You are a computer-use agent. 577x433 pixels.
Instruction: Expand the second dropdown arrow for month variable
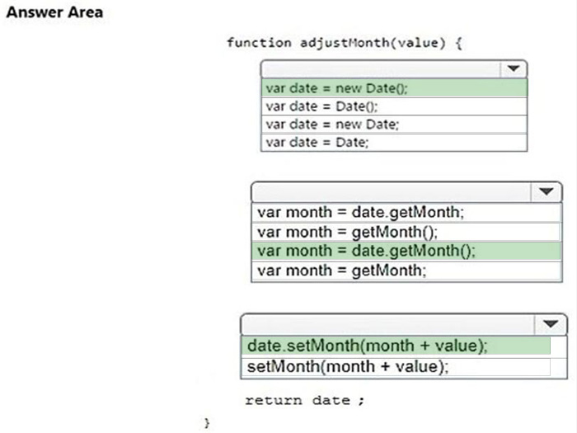[546, 192]
